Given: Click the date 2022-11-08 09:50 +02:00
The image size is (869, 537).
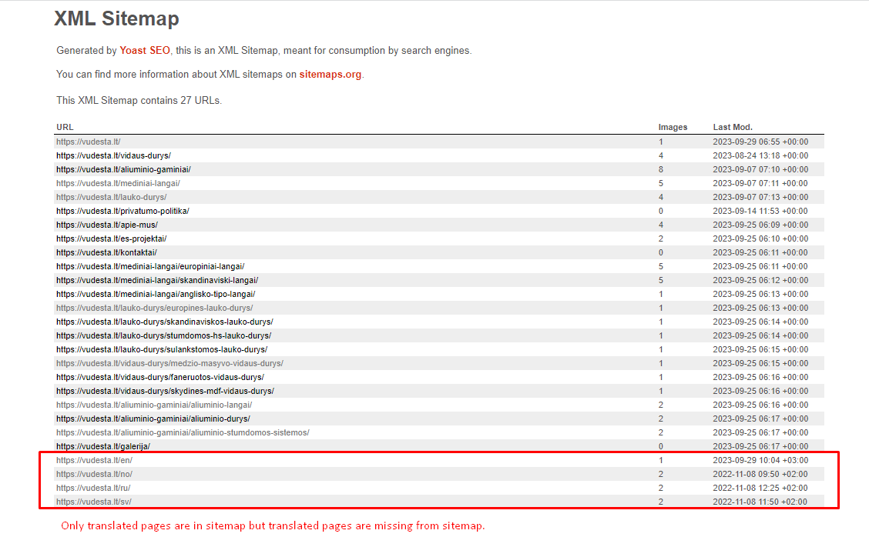Looking at the screenshot, I should (x=760, y=474).
